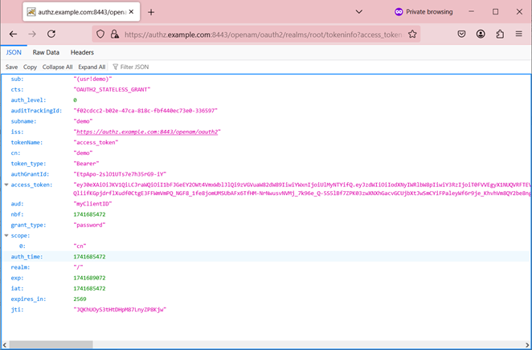The width and height of the screenshot is (532, 350).
Task: View site security lock information
Action: click(115, 35)
